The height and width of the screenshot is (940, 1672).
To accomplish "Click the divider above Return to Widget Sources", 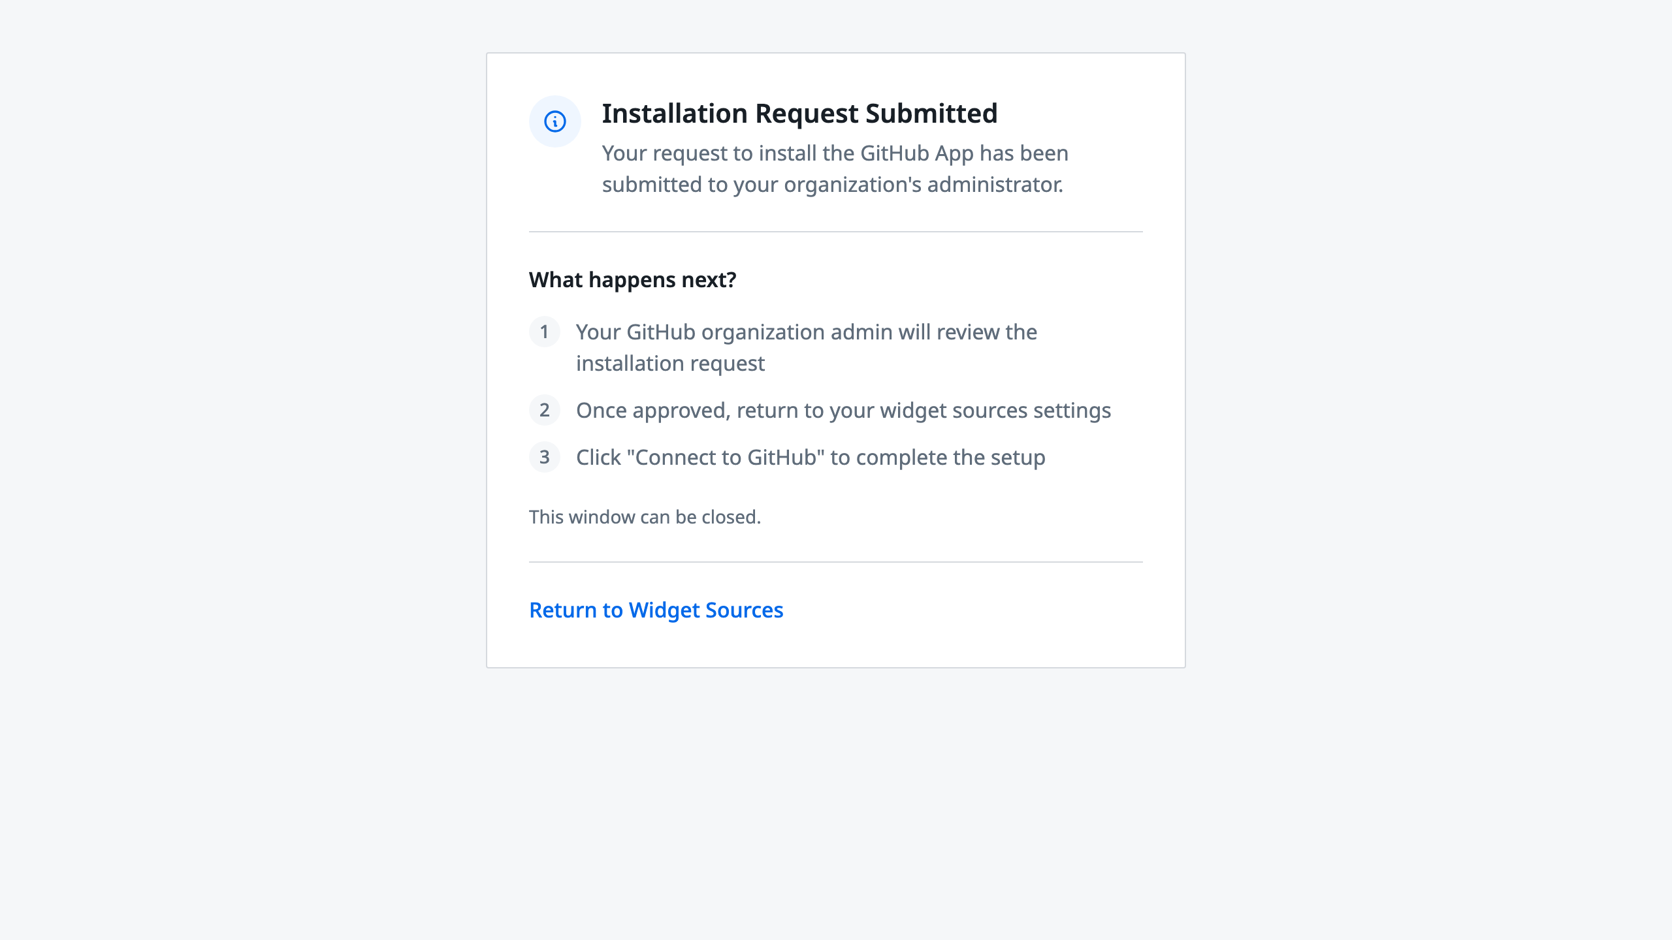I will pos(836,560).
